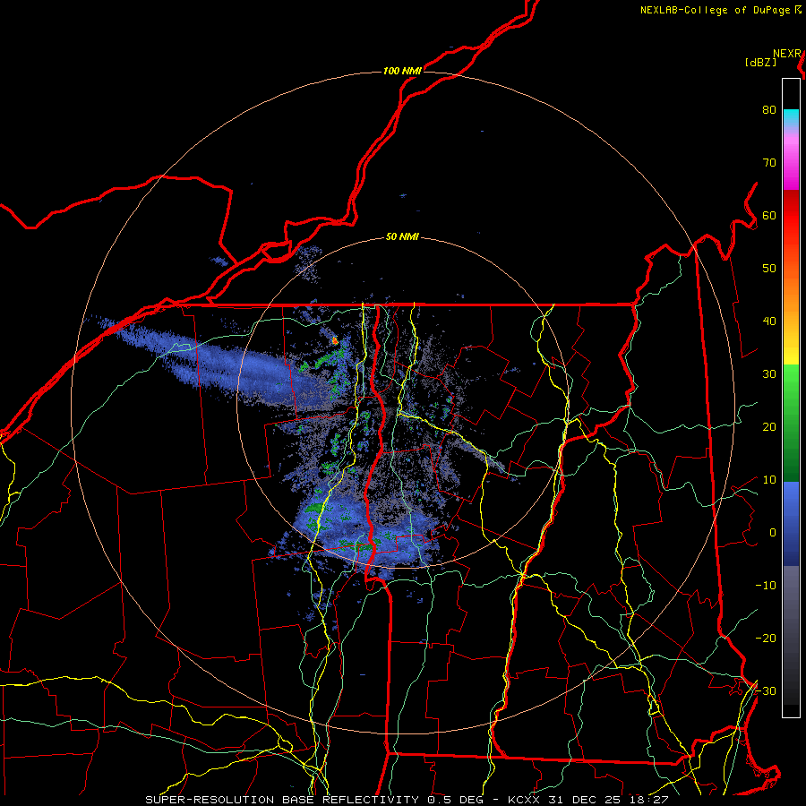Click the small orange-red high-reflectivity echo
Viewport: 806px width, 806px height.
click(x=335, y=340)
